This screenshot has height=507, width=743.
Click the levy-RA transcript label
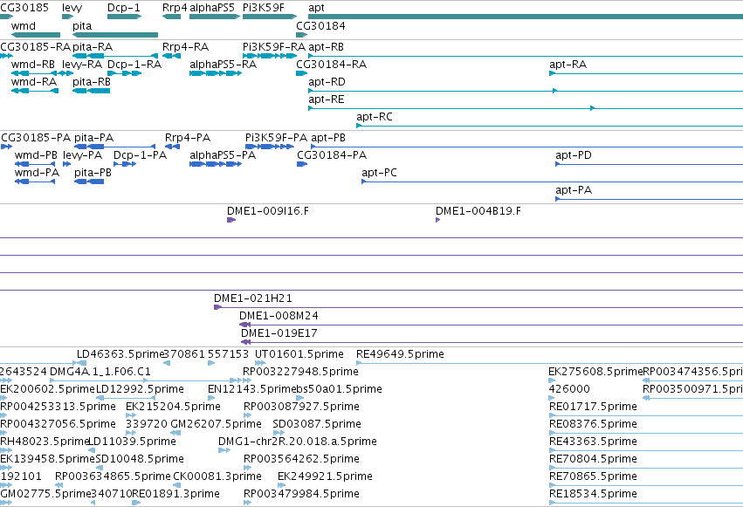pos(82,65)
